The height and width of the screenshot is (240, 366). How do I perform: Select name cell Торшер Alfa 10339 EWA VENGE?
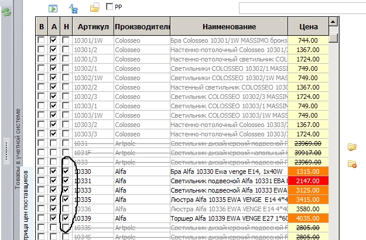click(x=229, y=218)
